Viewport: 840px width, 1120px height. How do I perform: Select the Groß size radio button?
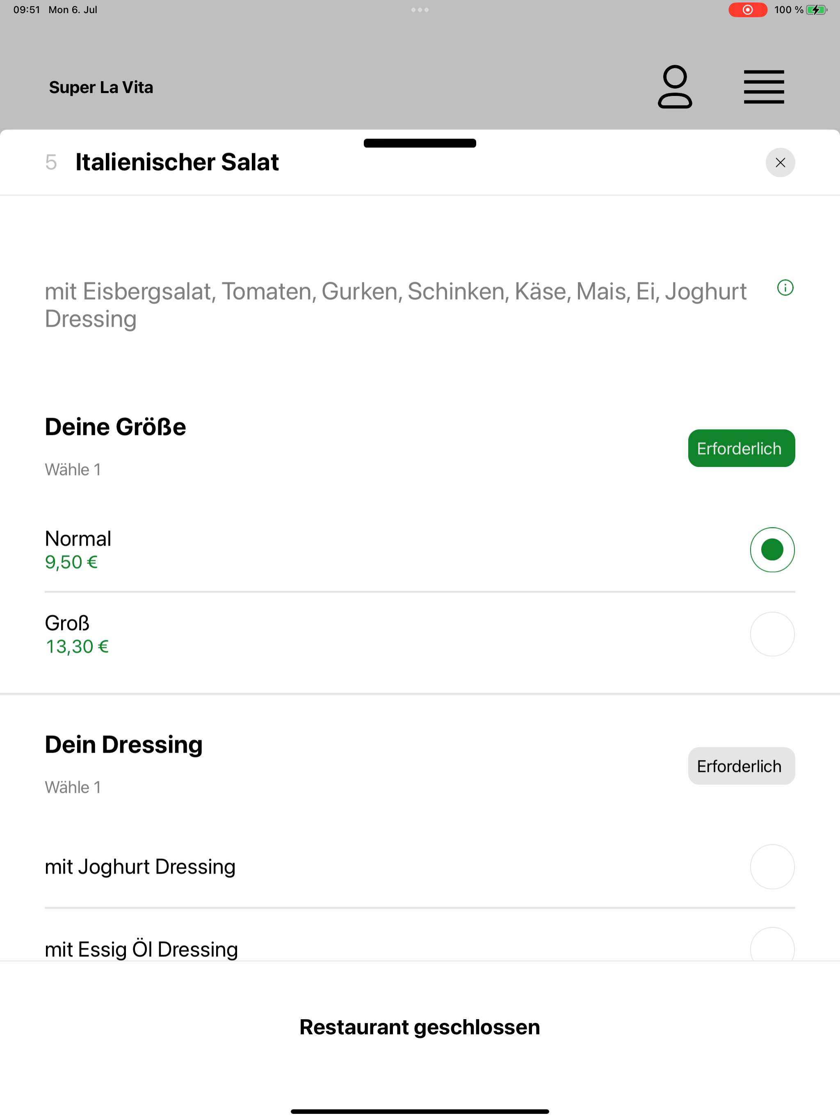coord(772,635)
